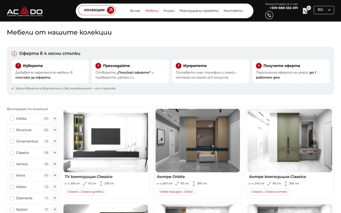The image size is (341, 213).
Task: Expand the Structura filter chevron
Action: 55,130
